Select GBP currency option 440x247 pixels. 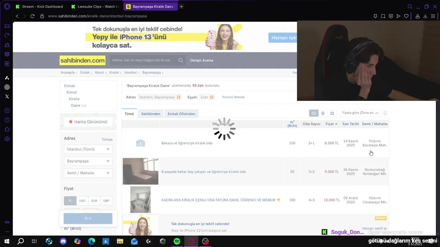pos(106,201)
